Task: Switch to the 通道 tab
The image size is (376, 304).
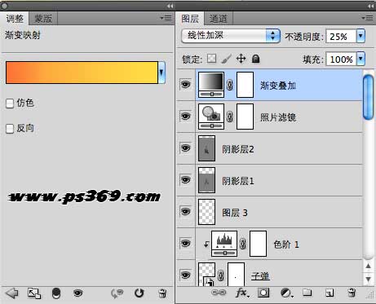Action: tap(218, 19)
